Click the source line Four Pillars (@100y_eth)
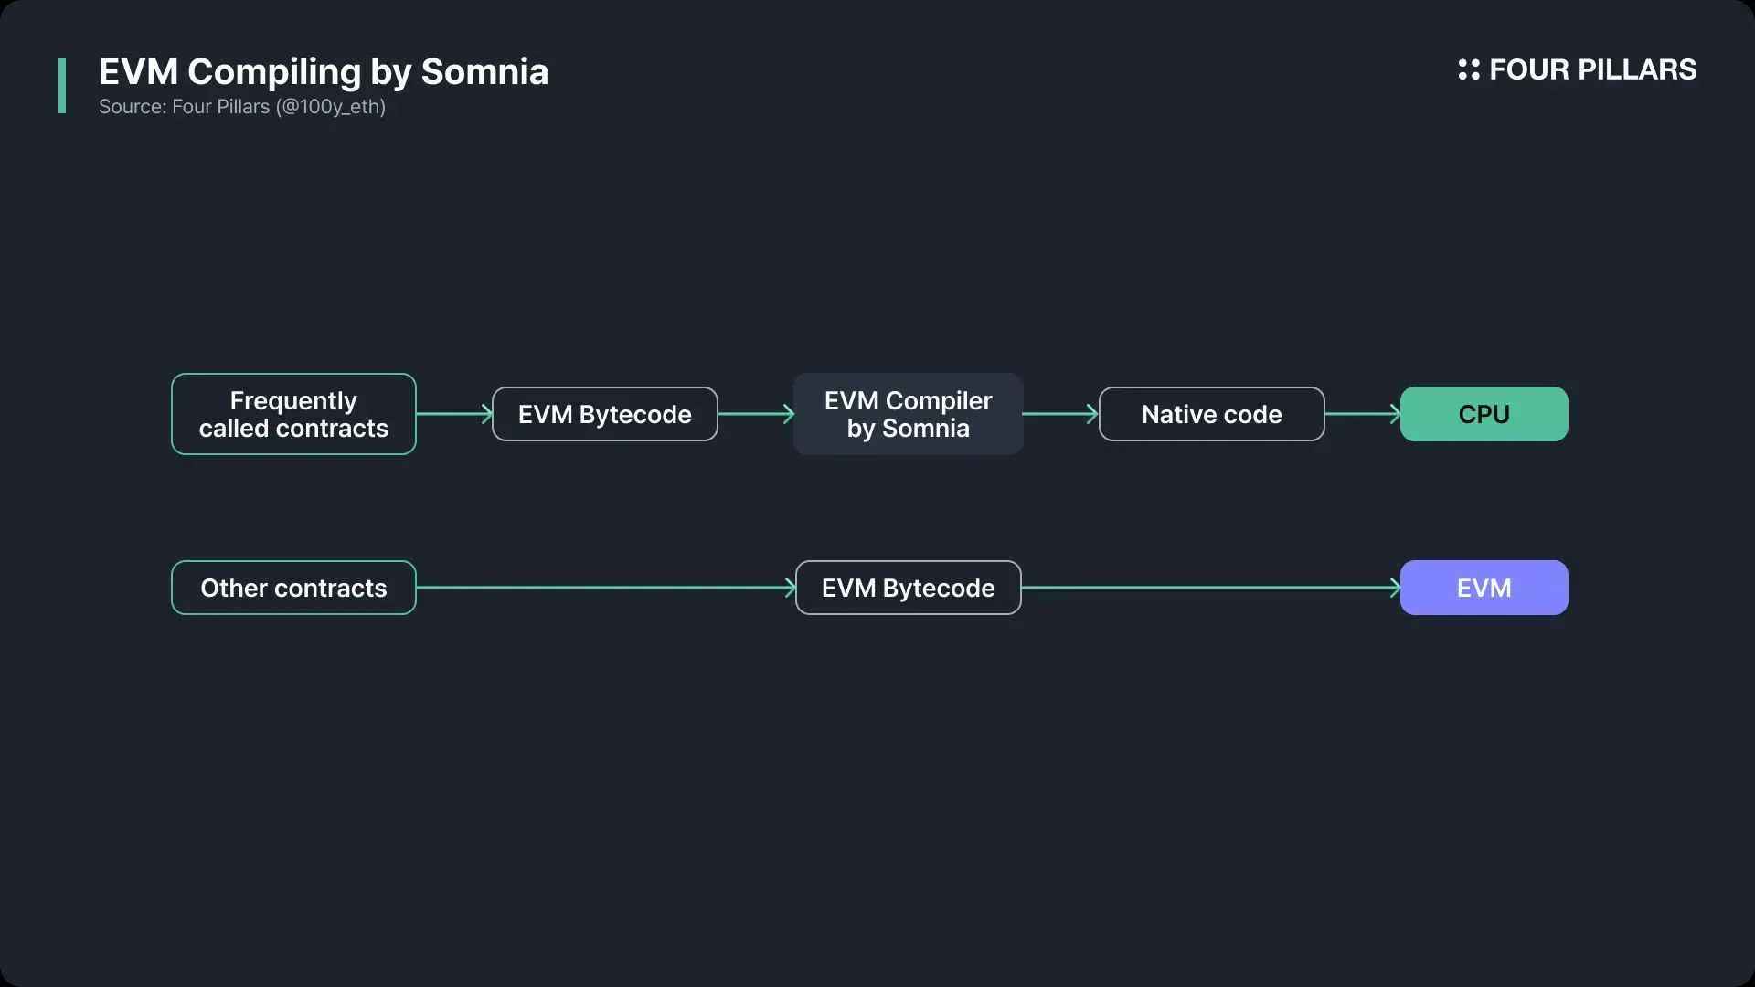This screenshot has width=1755, height=987. [242, 107]
